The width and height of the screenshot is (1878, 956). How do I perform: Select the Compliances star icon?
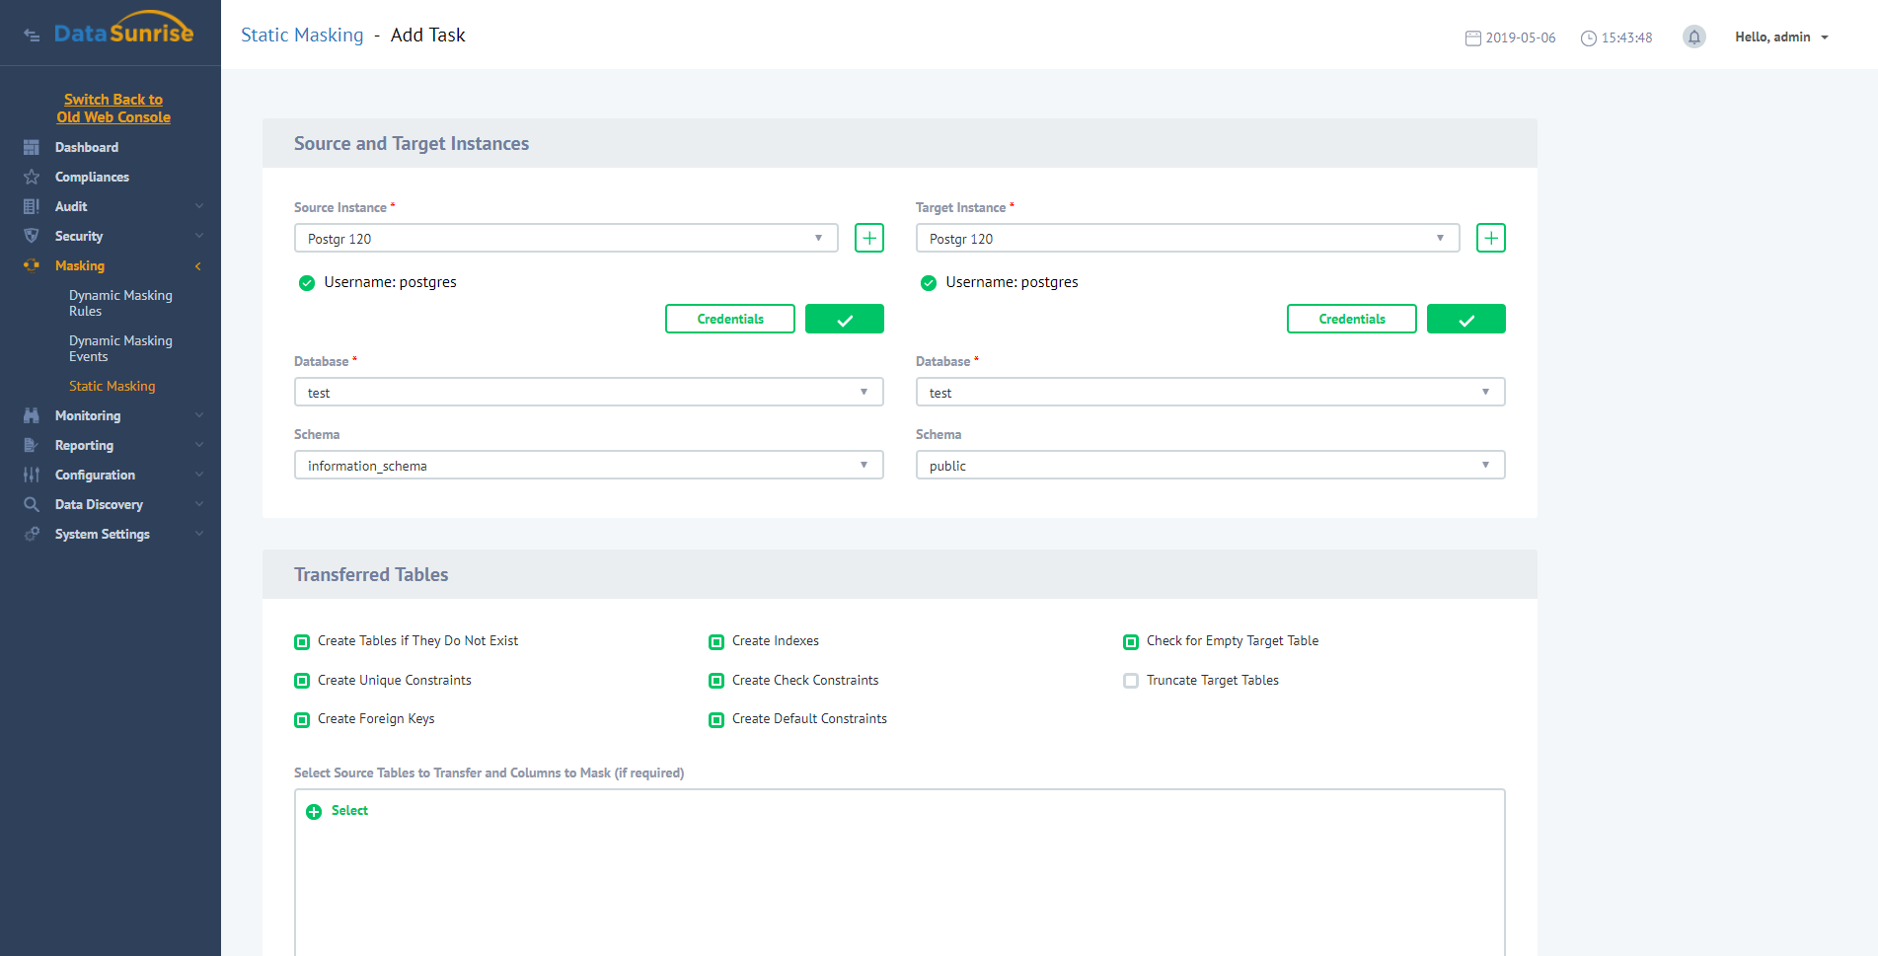click(32, 177)
